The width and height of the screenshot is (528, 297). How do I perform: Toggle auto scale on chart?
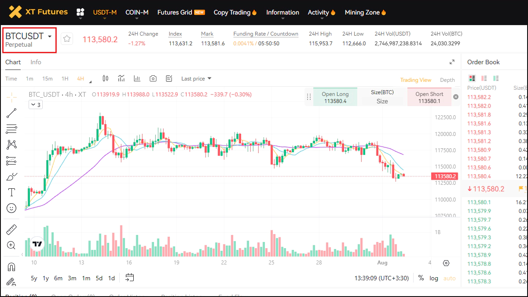pos(450,278)
